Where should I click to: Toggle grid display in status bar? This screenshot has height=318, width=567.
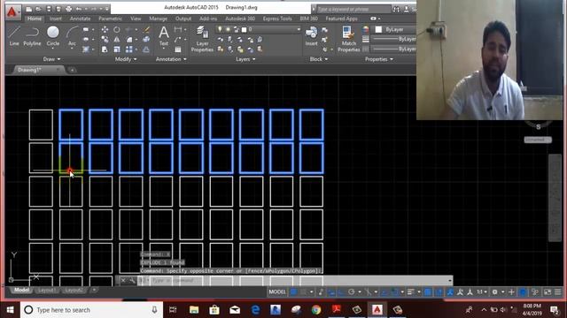293,292
